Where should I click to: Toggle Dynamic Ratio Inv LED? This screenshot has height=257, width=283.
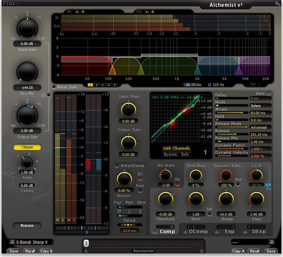[238, 184]
